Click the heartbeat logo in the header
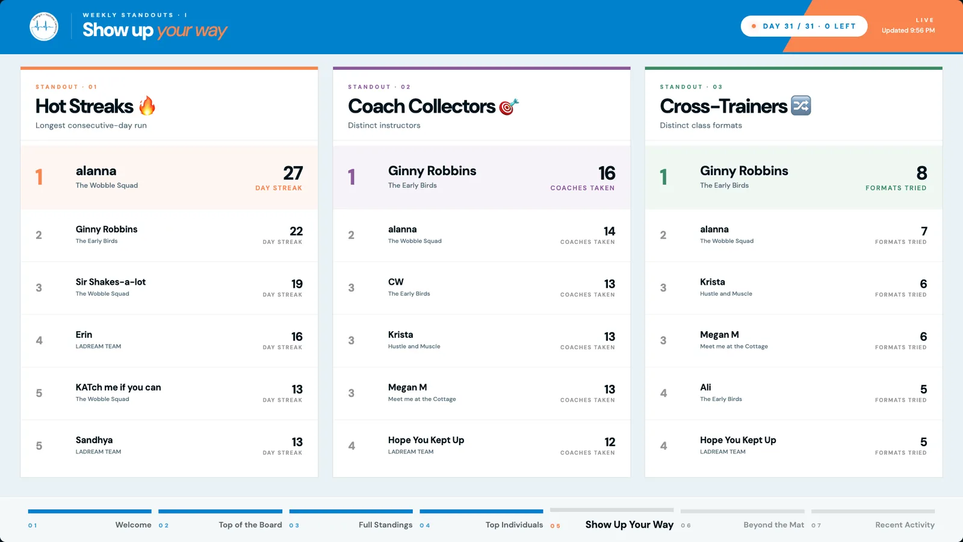The width and height of the screenshot is (963, 542). tap(44, 26)
